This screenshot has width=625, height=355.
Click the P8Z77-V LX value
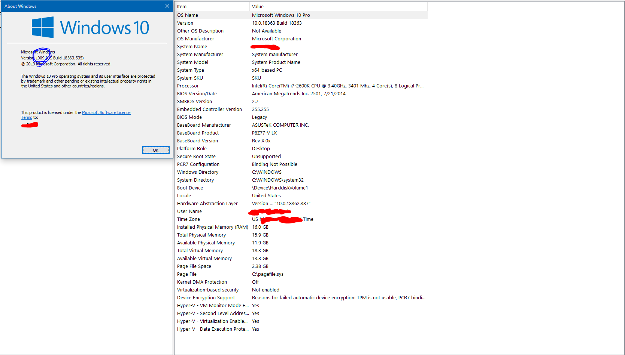coord(264,133)
